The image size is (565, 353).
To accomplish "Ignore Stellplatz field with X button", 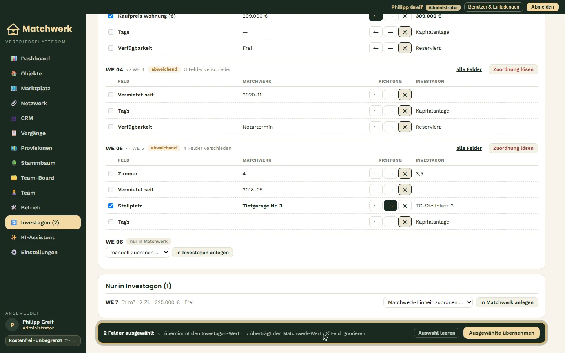I will click(x=405, y=206).
